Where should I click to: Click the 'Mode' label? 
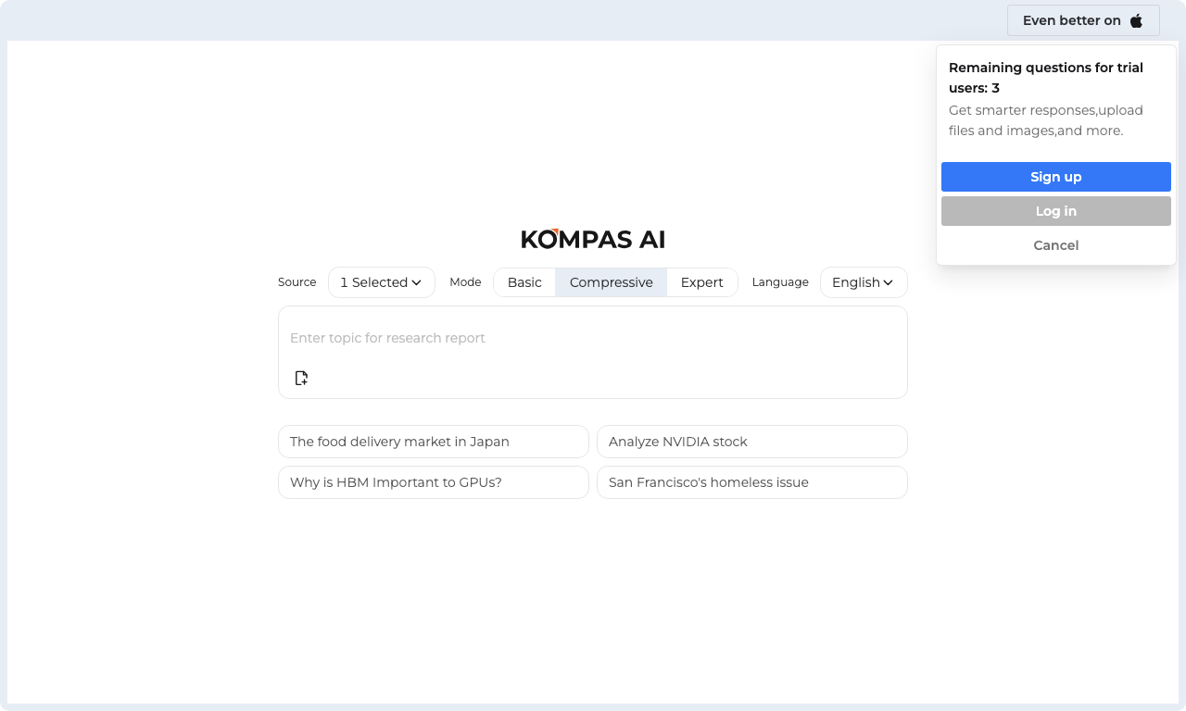[465, 282]
